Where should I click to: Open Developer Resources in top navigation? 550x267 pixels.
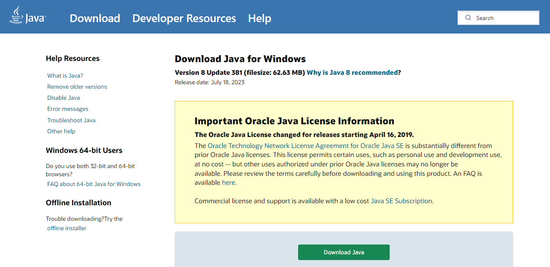184,18
